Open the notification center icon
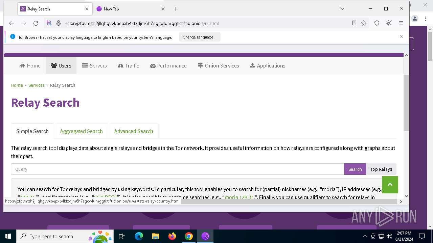The height and width of the screenshot is (243, 433). tap(422, 236)
